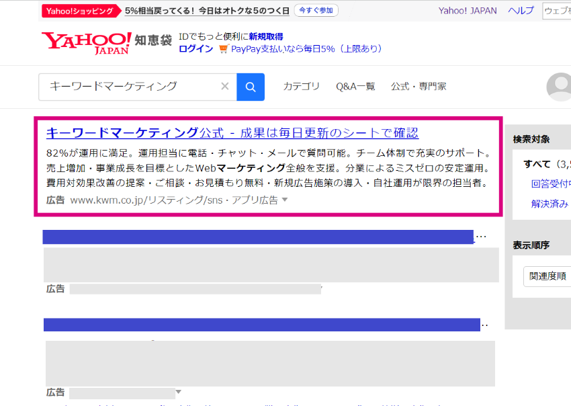Viewport: 571px width, 406px height.
Task: Open the 関連度順 sort dropdown
Action: [547, 276]
